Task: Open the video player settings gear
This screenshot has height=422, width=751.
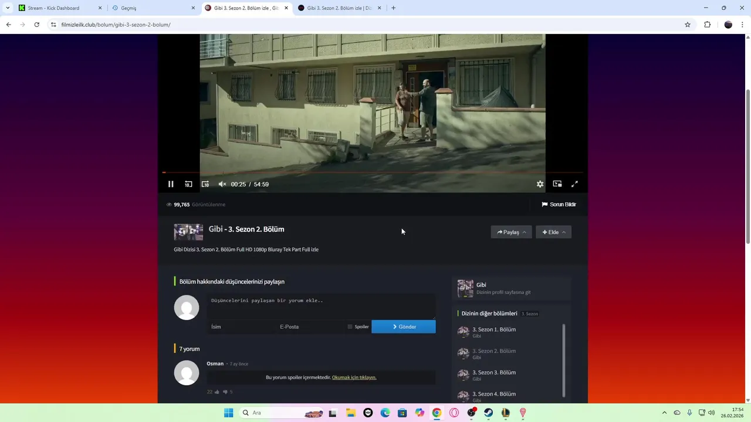Action: coord(540,184)
